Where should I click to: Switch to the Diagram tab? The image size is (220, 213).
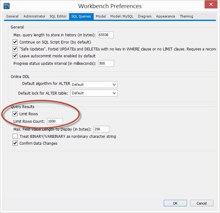pos(145,16)
